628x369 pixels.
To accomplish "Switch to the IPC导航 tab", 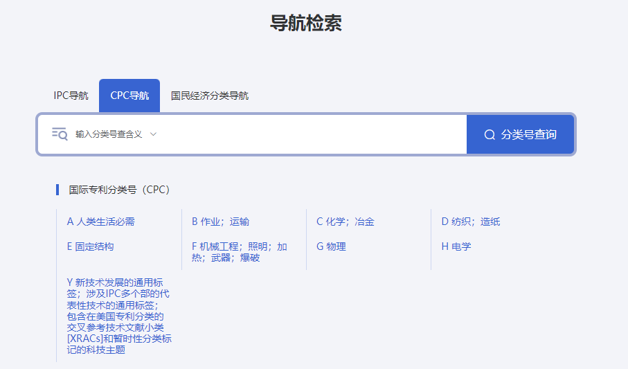I will coord(71,96).
